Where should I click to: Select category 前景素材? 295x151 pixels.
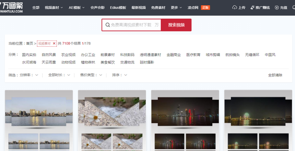pyautogui.click(x=108, y=55)
